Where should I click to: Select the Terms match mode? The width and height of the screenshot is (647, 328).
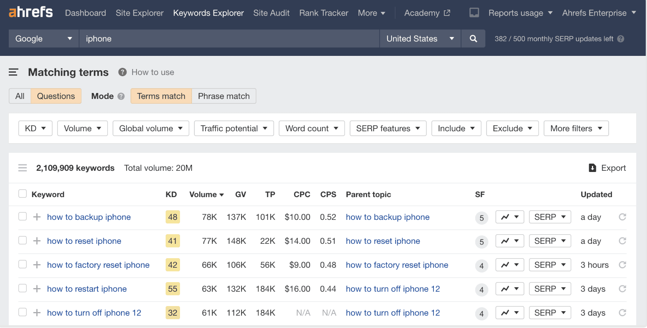coord(161,96)
